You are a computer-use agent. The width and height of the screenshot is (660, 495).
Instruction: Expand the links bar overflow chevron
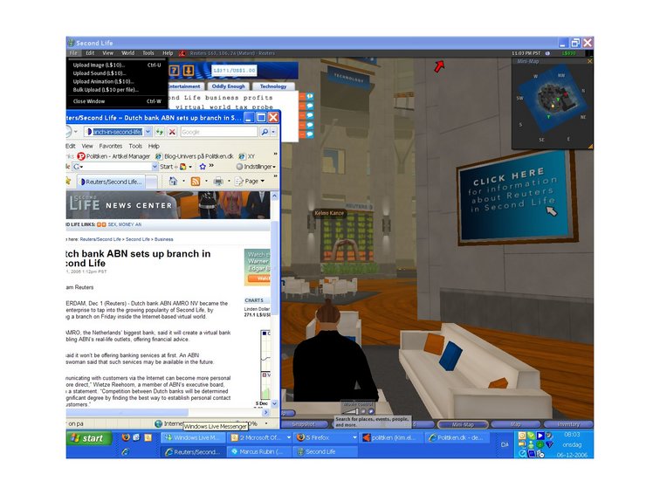275,154
